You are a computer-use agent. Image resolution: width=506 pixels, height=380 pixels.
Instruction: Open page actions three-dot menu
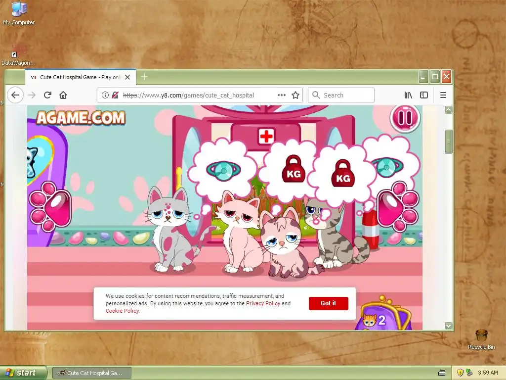pyautogui.click(x=281, y=95)
